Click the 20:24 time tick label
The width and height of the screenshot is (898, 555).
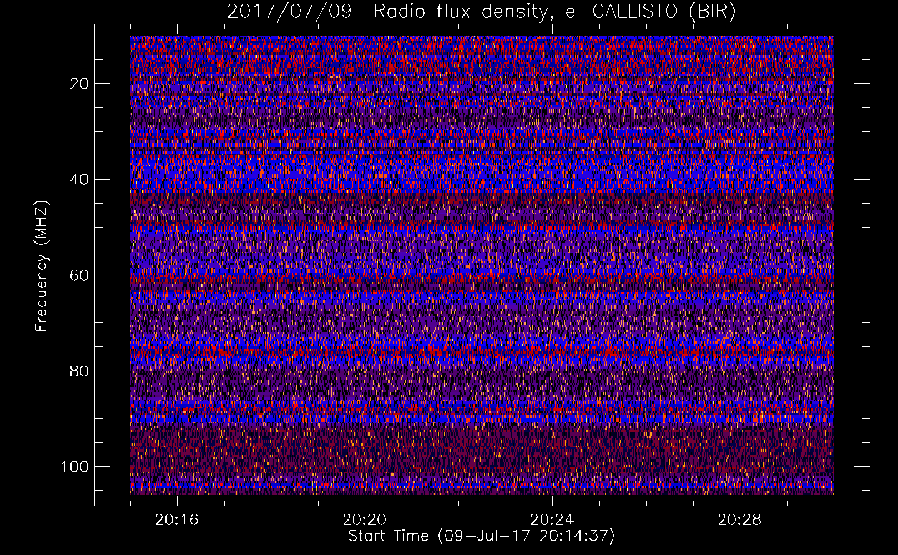coord(552,520)
